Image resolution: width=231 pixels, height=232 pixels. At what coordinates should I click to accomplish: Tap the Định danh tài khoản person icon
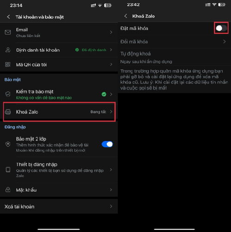pos(8,50)
